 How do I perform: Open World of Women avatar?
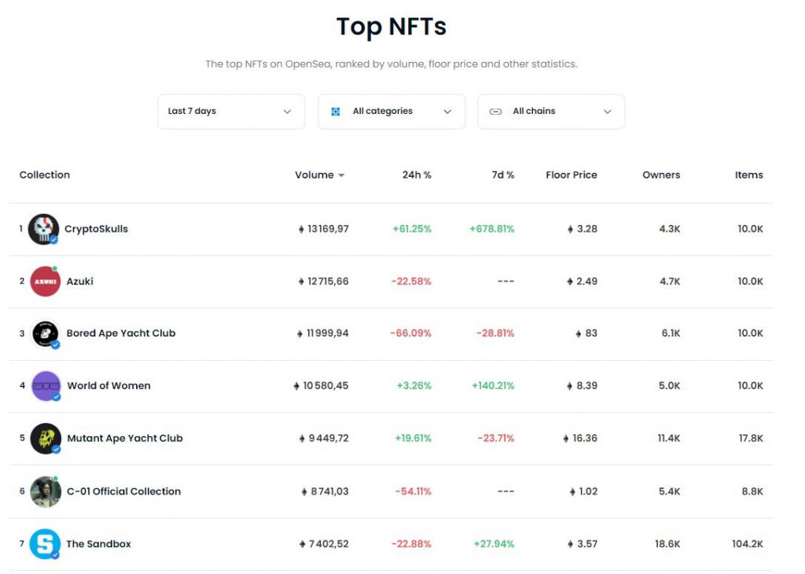46,386
